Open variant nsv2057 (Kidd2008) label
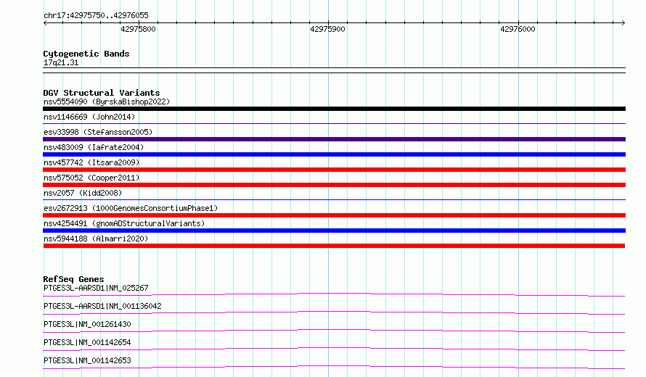The width and height of the screenshot is (646, 377). (x=83, y=193)
